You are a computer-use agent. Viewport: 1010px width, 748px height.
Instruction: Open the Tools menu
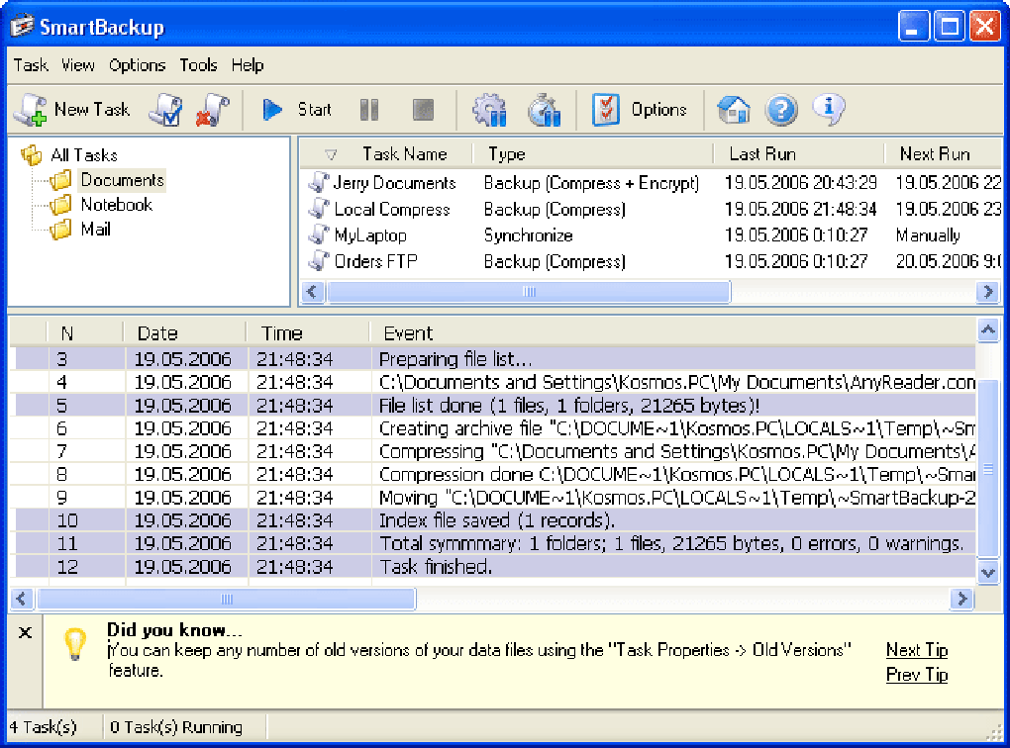click(198, 65)
